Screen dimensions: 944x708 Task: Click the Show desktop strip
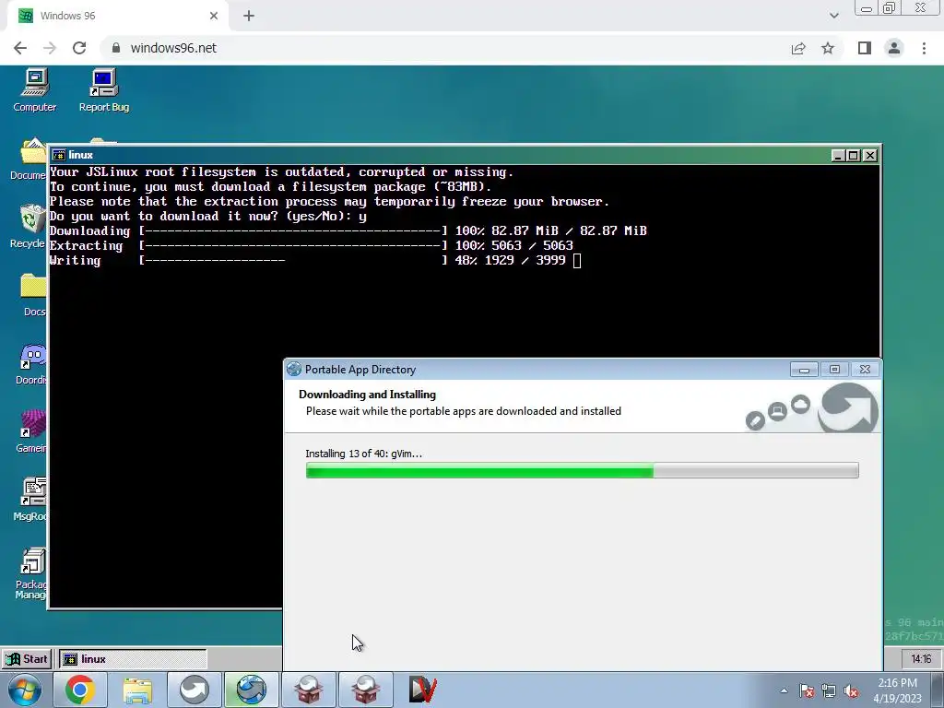click(x=938, y=690)
